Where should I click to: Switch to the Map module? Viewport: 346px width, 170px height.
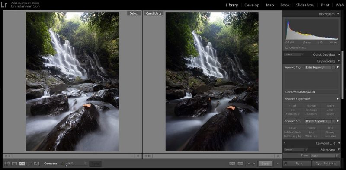tap(270, 5)
